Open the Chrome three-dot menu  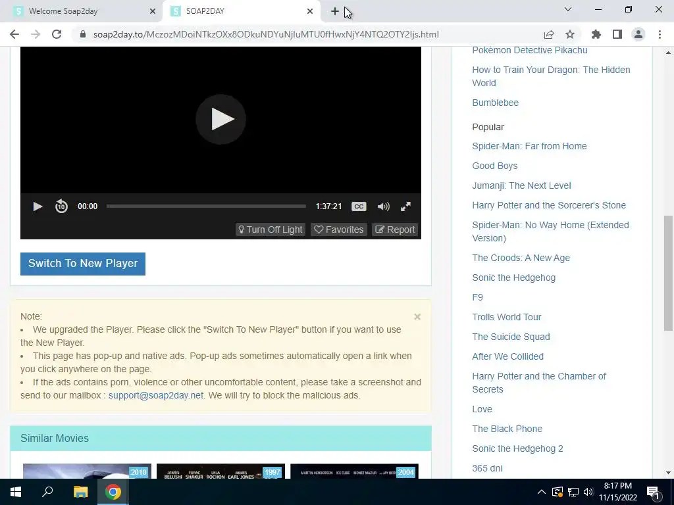coord(660,34)
